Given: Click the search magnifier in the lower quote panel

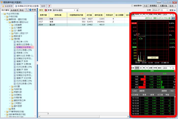Looking at the screenshot, I should click(173, 68).
